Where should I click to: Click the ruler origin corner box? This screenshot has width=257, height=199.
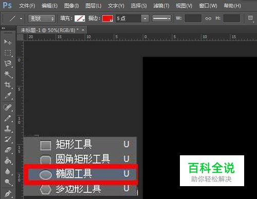(x=20, y=37)
